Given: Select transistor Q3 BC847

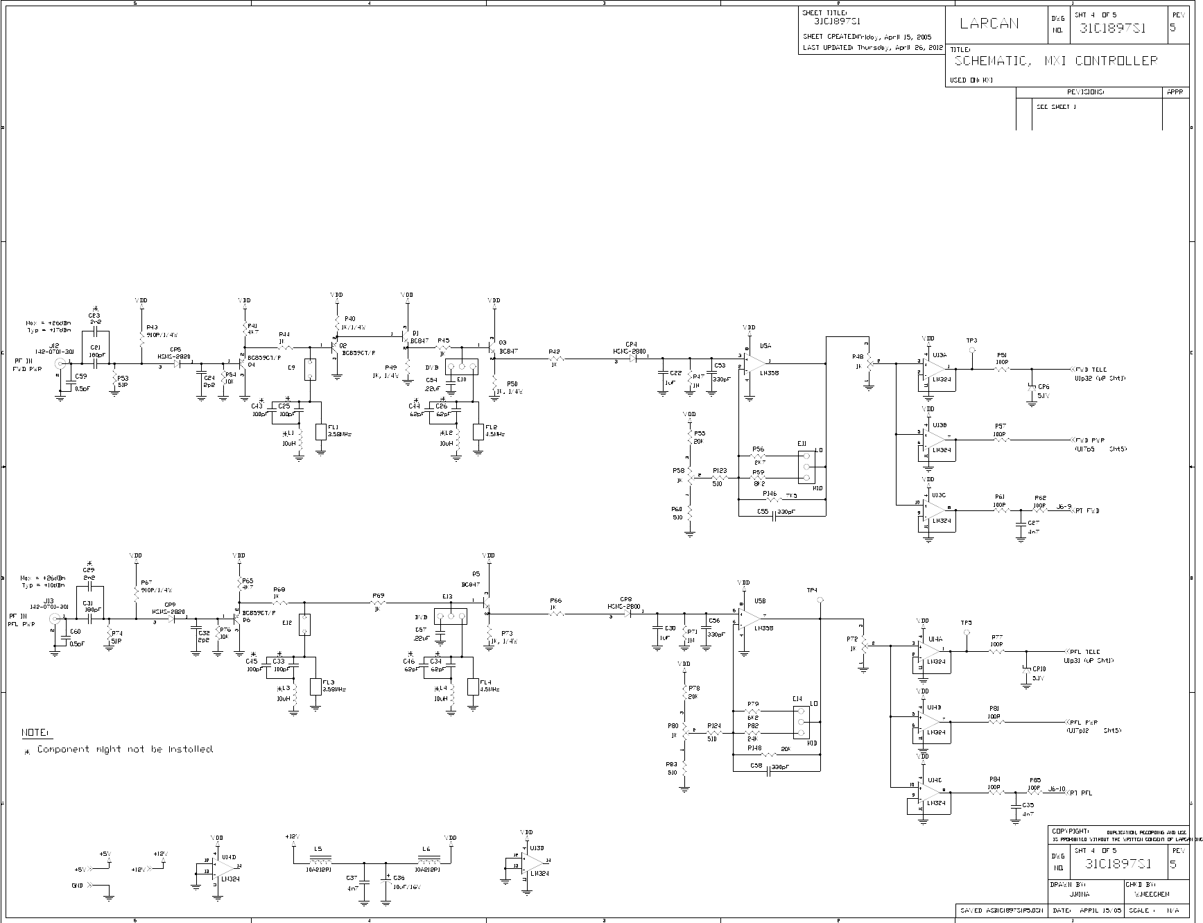Looking at the screenshot, I should click(492, 346).
